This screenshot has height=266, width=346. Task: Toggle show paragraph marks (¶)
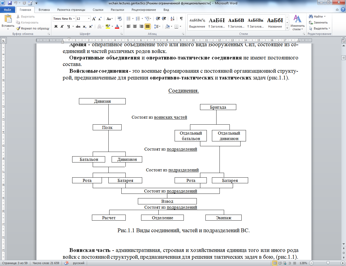[181, 19]
